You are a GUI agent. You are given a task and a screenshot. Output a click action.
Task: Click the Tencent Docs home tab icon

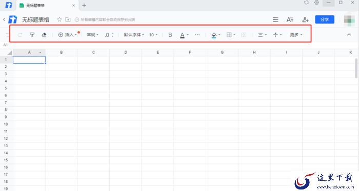(9, 5)
